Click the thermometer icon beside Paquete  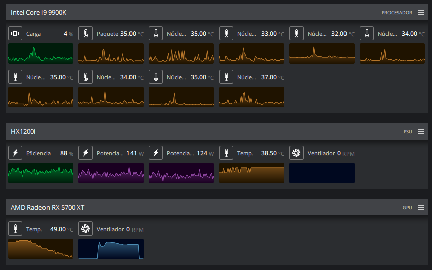pos(85,33)
